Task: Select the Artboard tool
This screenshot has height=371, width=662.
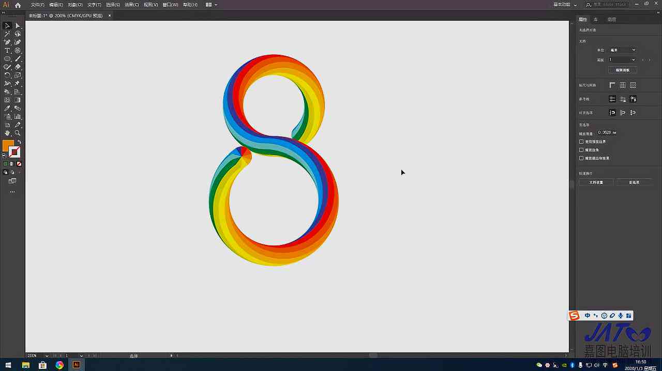Action: (7, 125)
